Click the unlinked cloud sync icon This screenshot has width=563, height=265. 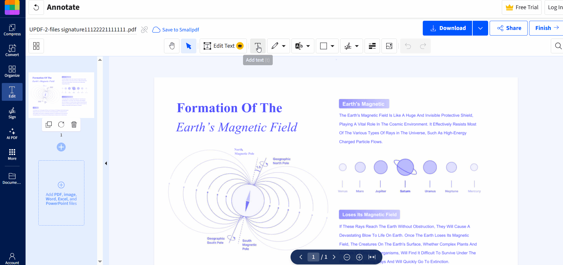144,30
